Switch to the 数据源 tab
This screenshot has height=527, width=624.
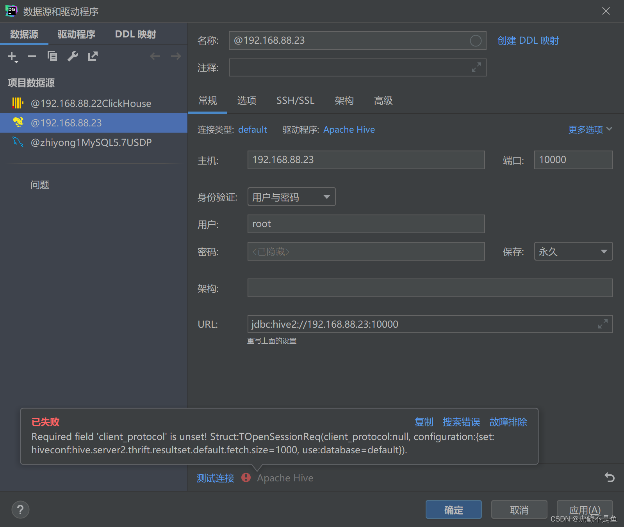[24, 34]
